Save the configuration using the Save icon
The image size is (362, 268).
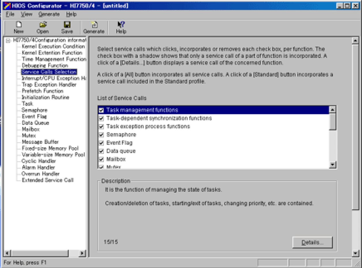point(67,25)
